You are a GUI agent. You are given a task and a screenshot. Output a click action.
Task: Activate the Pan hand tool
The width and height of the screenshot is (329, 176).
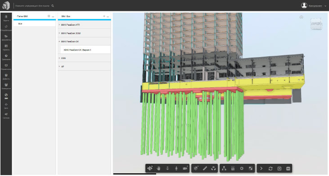[158, 168]
